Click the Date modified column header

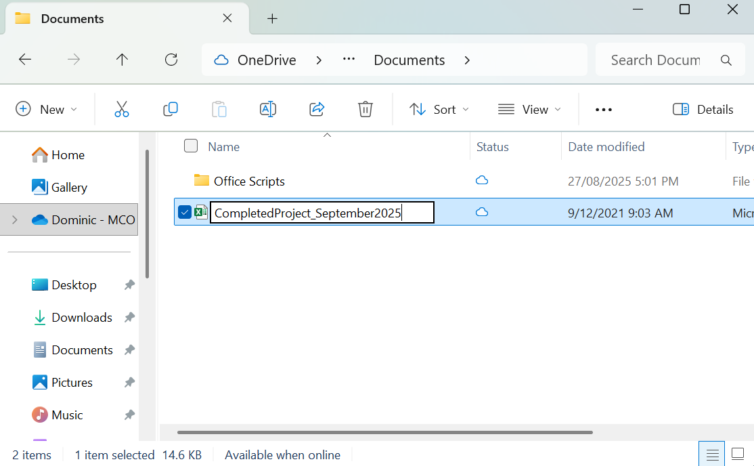606,146
